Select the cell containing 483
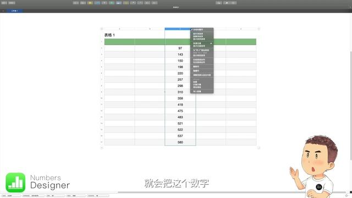Viewport: 352px width, 198px height. click(x=180, y=117)
